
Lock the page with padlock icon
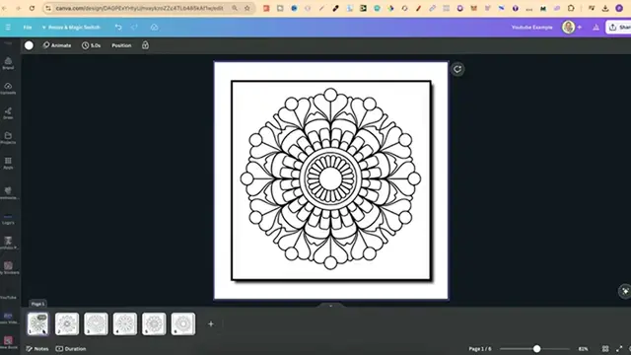(145, 45)
